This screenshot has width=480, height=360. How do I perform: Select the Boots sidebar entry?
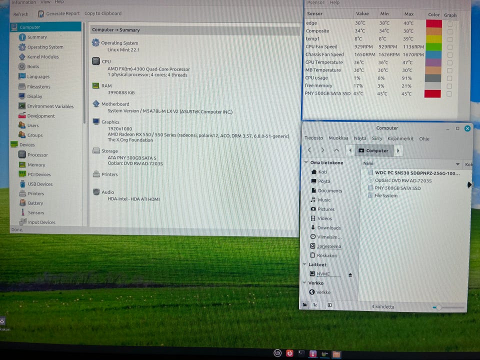pyautogui.click(x=33, y=66)
